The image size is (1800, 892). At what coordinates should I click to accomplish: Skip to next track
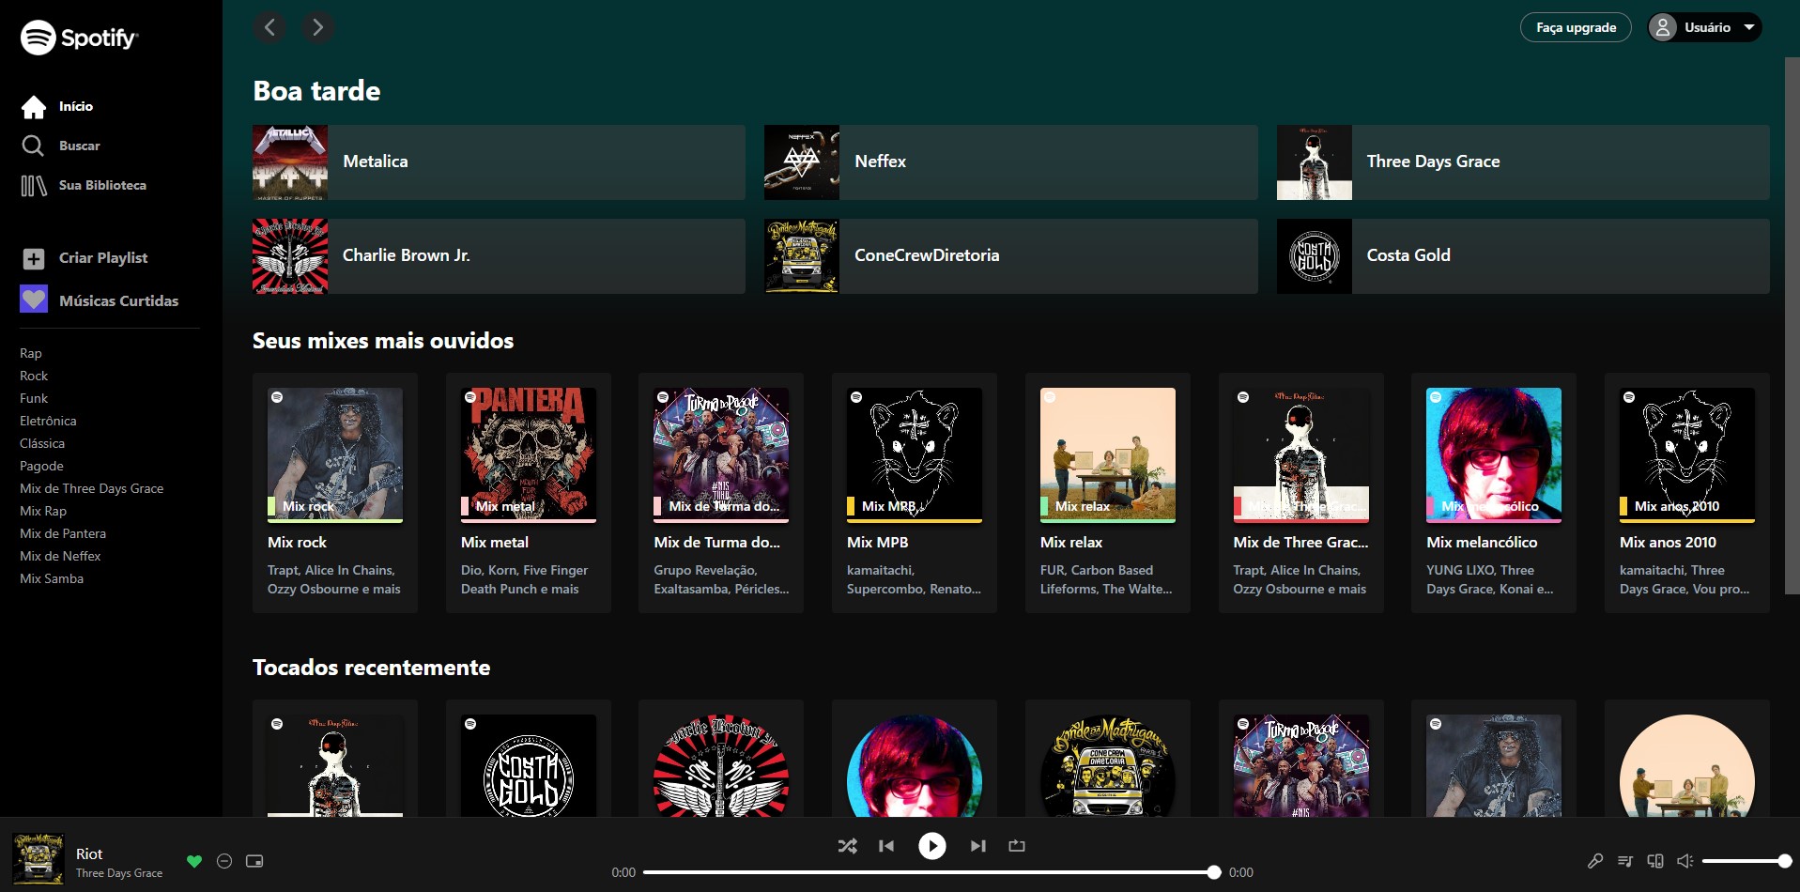pos(977,846)
